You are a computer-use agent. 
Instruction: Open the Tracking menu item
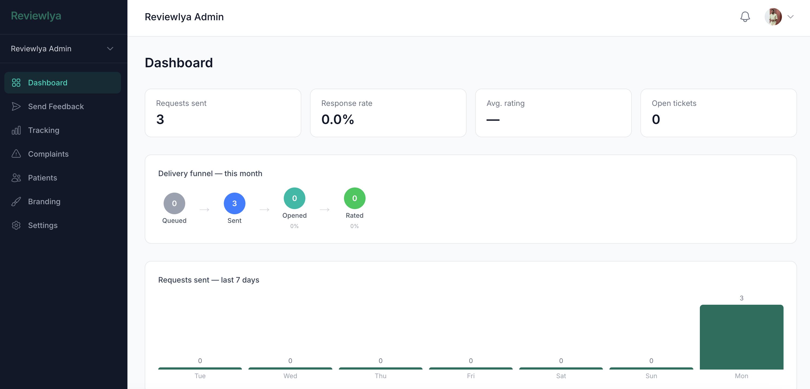click(x=44, y=130)
